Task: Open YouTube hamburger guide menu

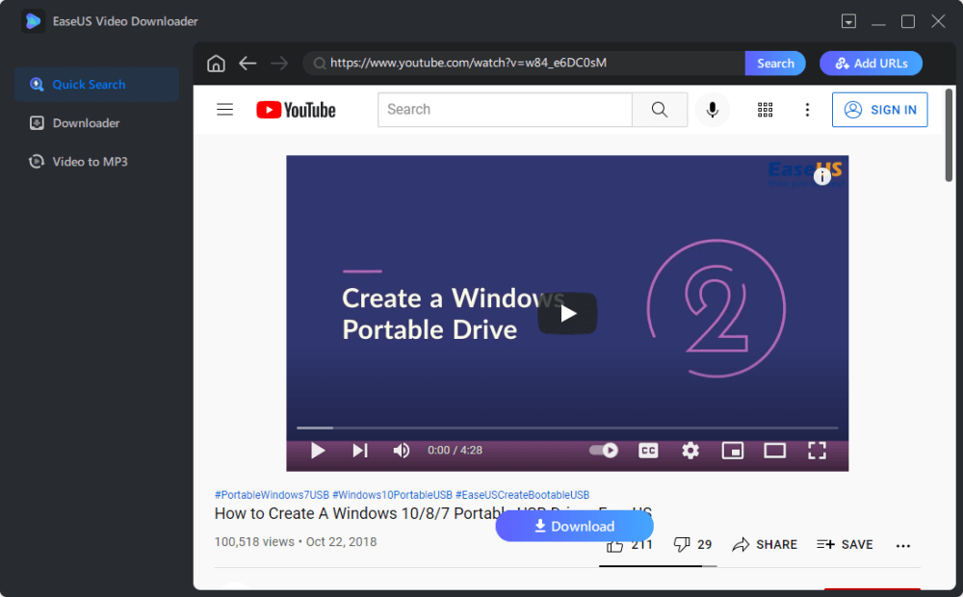Action: pos(225,110)
